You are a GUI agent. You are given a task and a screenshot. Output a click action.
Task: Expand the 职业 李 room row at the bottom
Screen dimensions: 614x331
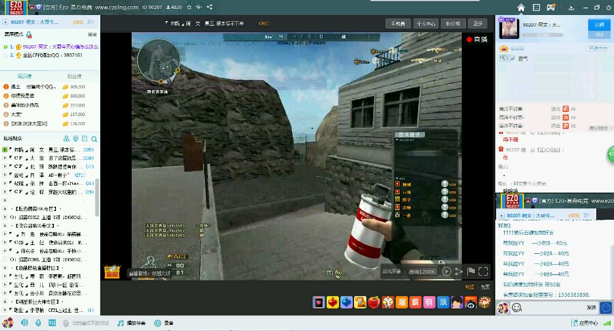(48, 310)
